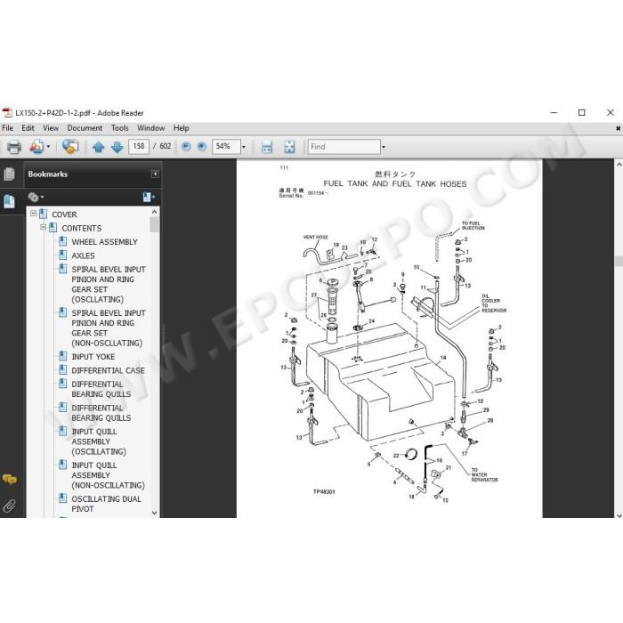Go to previous page with up arrow

pos(98,147)
